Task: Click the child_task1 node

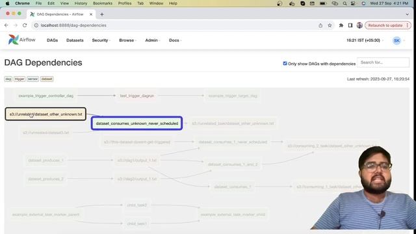Action: point(137,224)
